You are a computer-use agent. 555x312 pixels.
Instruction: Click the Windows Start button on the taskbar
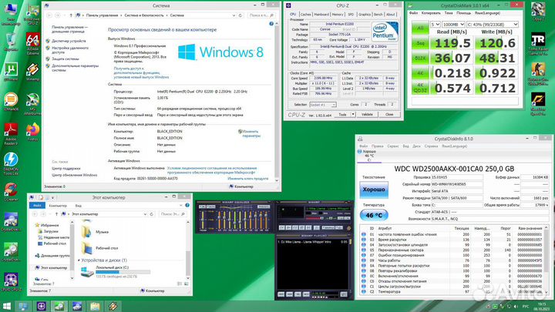[x=6, y=306]
